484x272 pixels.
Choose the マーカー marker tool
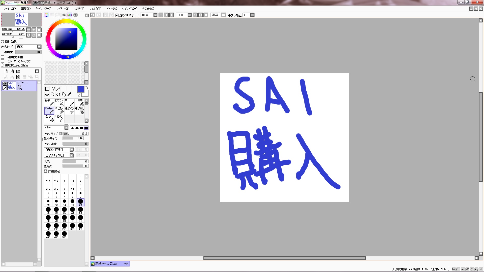49,111
